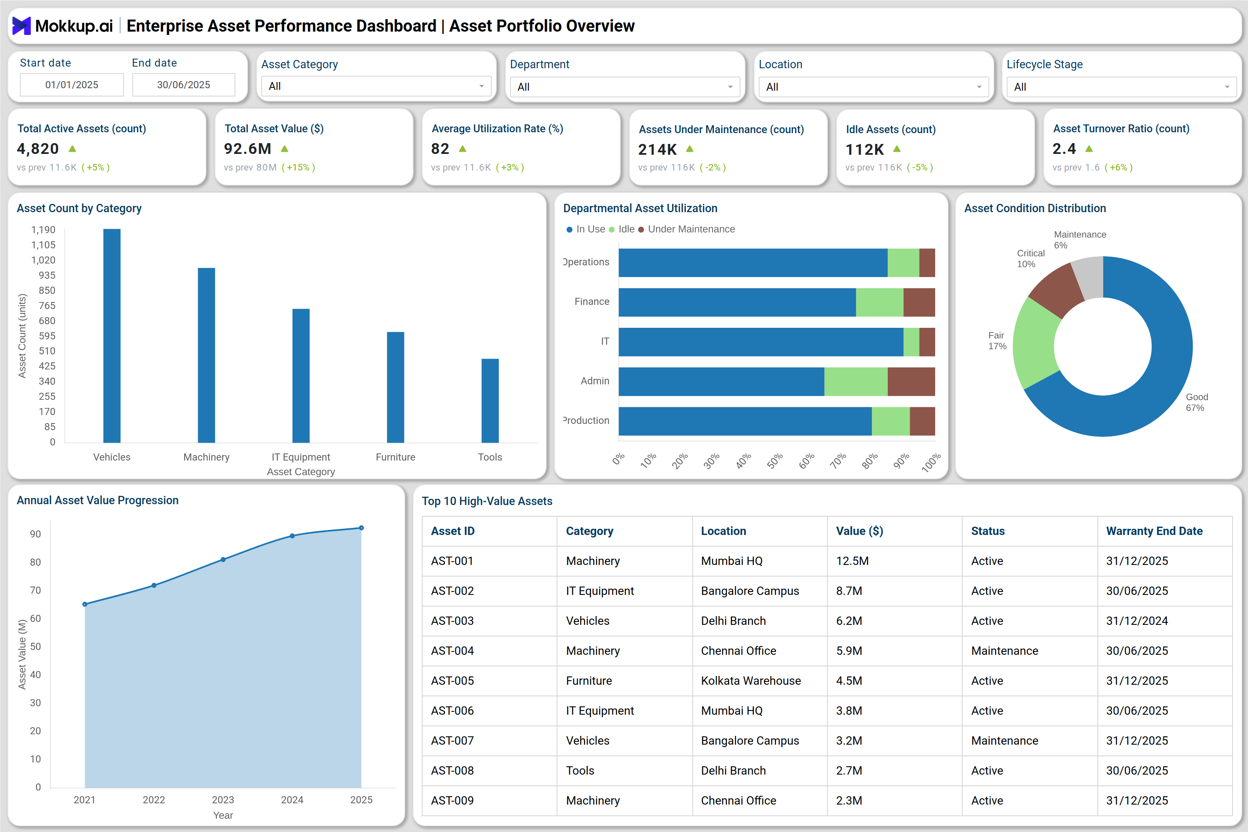Click the Mokkup.ai logo icon
Image resolution: width=1248 pixels, height=832 pixels.
[21, 25]
